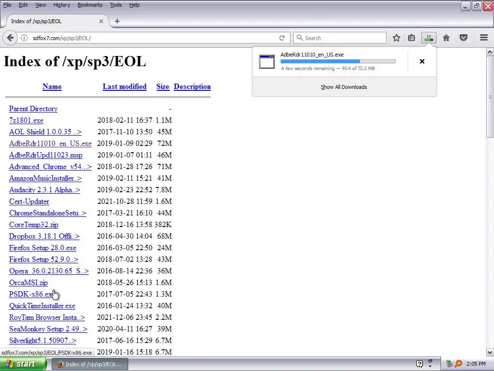The height and width of the screenshot is (371, 494).
Task: Open the Pocket toolbar icon
Action: pos(464,38)
